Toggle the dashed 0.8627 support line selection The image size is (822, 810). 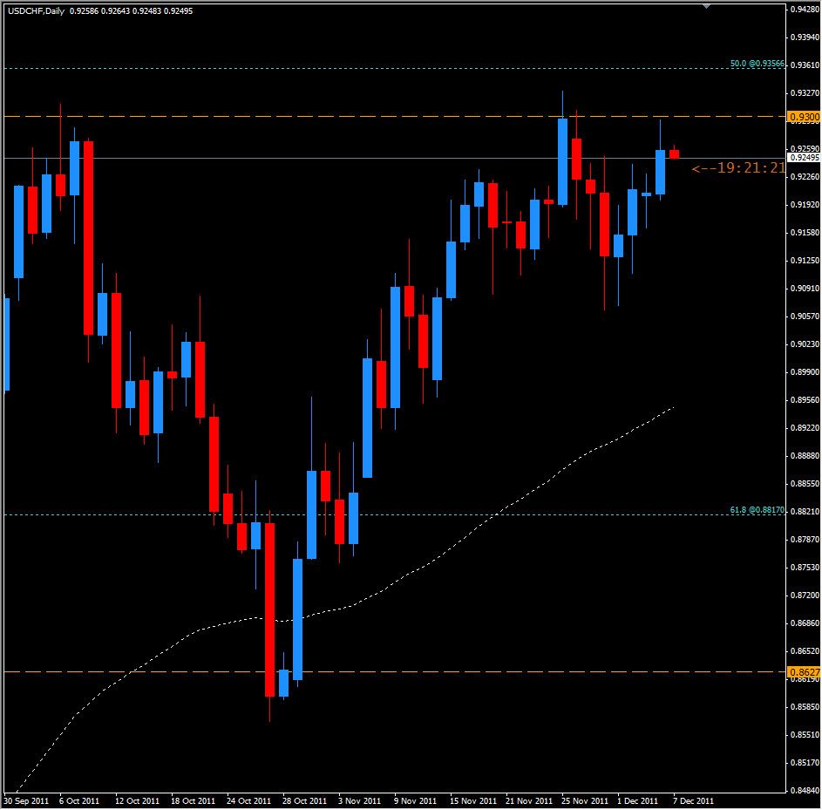coord(392,671)
